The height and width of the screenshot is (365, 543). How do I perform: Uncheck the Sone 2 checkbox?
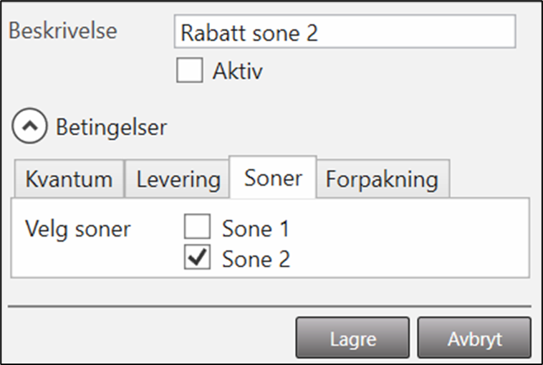coord(198,258)
